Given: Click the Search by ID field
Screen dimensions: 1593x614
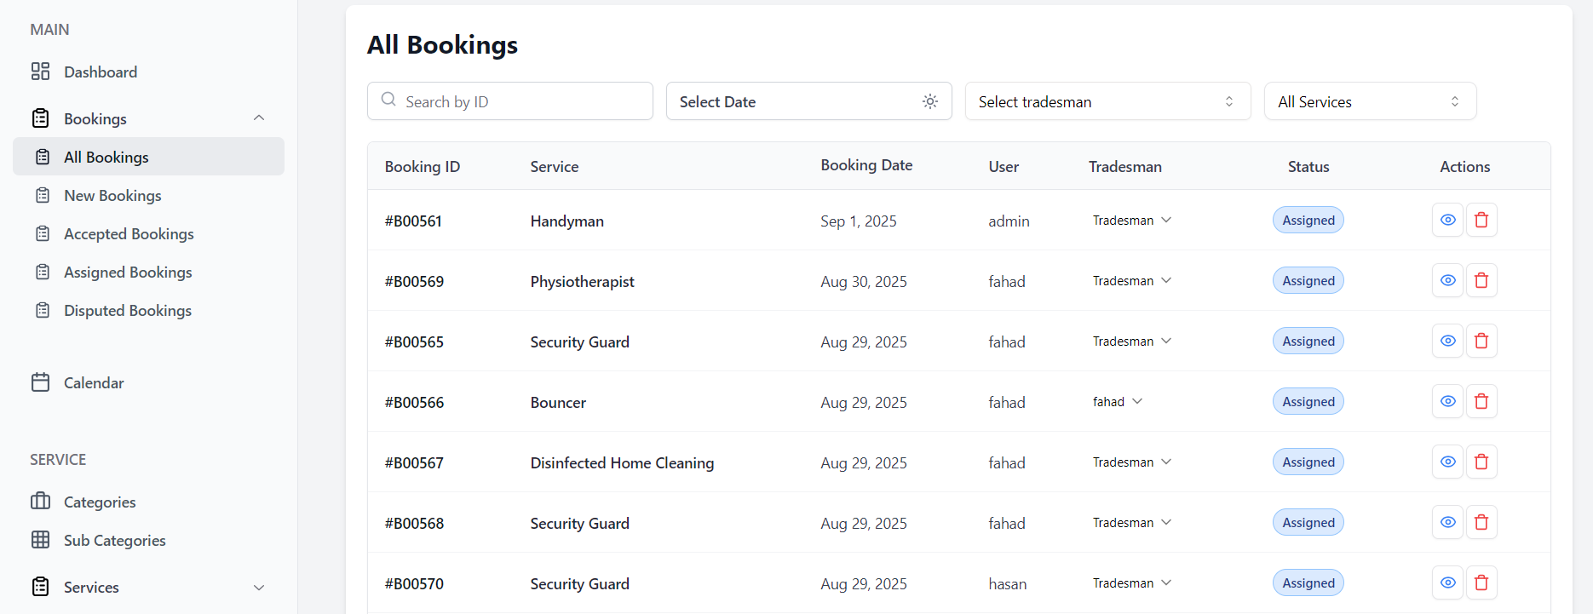Looking at the screenshot, I should coord(520,101).
